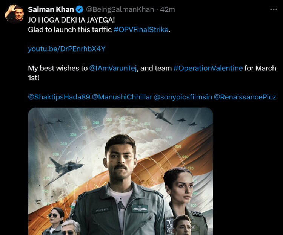Viewport: 283px width, 235px height.
Task: Visit the @ShaktipsHada89 profile mention
Action: pos(59,97)
